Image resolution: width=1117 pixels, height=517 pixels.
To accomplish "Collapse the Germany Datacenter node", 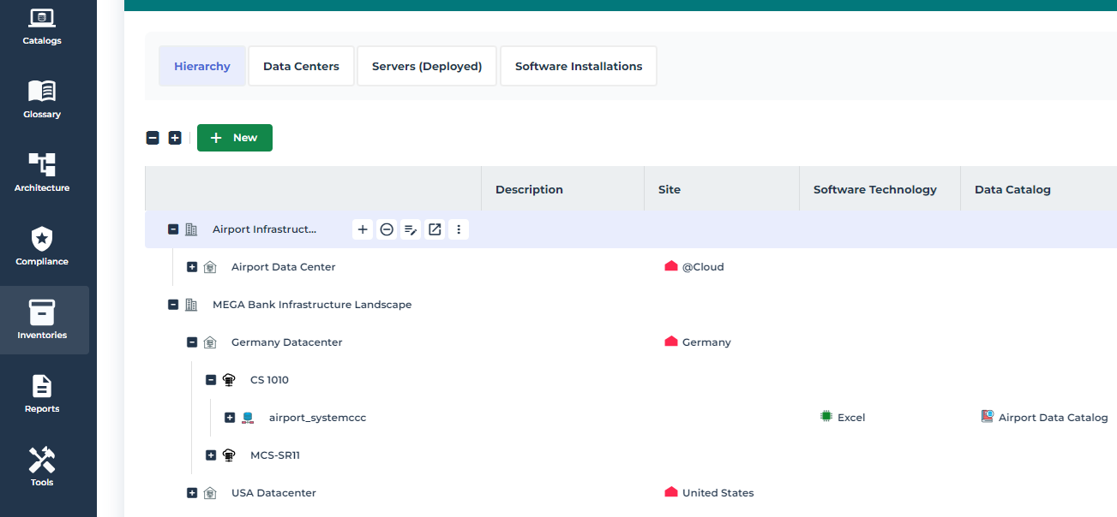I will [x=192, y=342].
